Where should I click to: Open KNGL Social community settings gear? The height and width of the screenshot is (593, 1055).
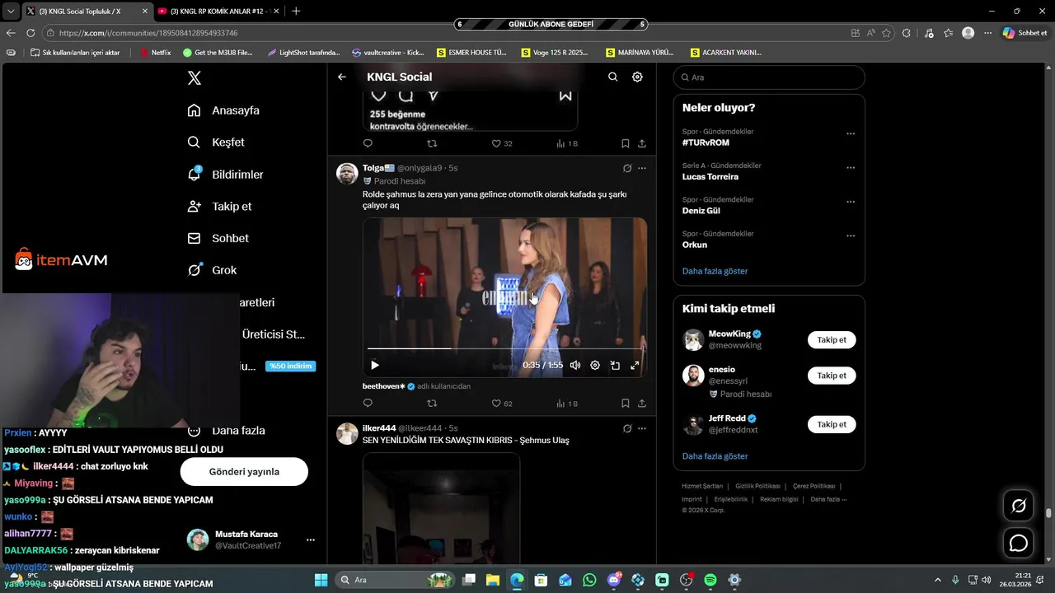(x=637, y=77)
